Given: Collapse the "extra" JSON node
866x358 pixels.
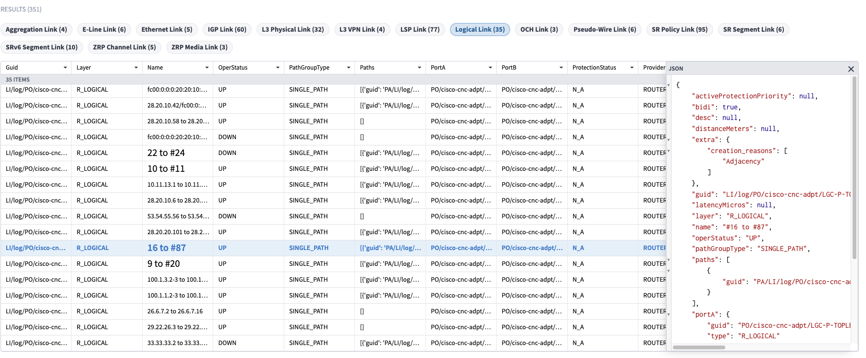Looking at the screenshot, I should click(x=669, y=140).
